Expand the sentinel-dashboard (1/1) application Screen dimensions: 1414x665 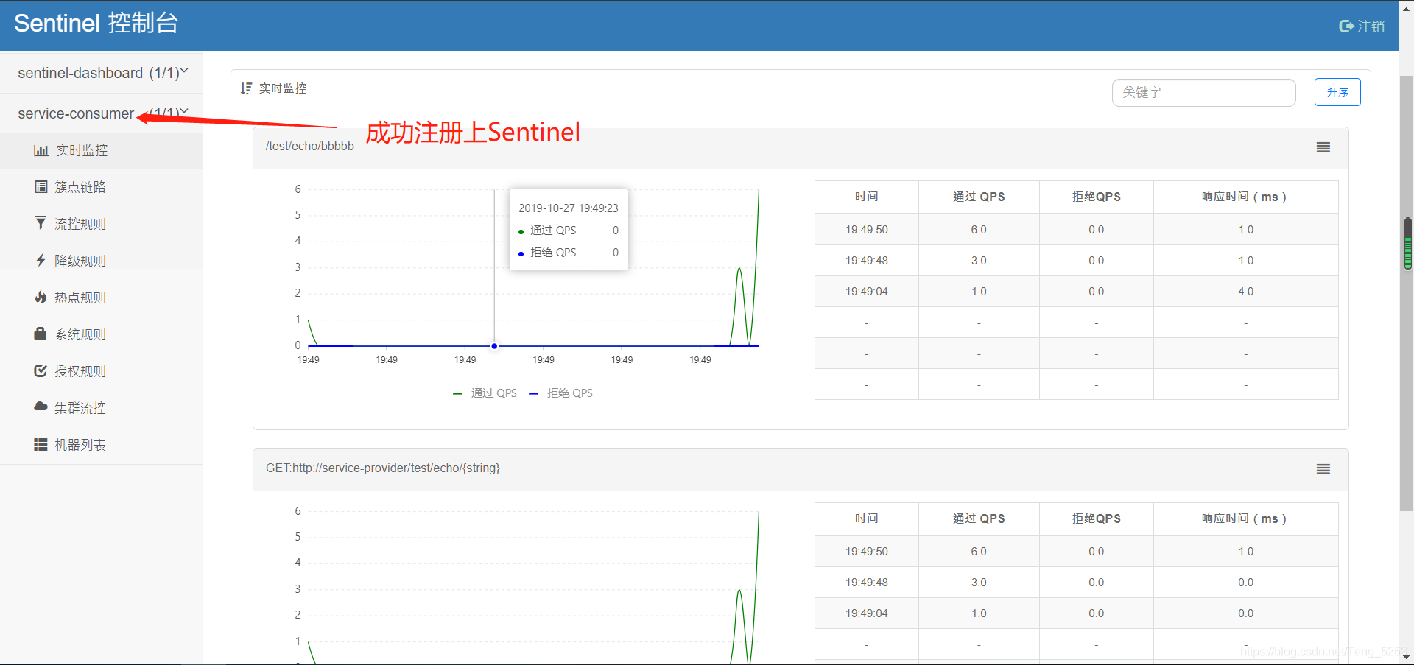102,73
